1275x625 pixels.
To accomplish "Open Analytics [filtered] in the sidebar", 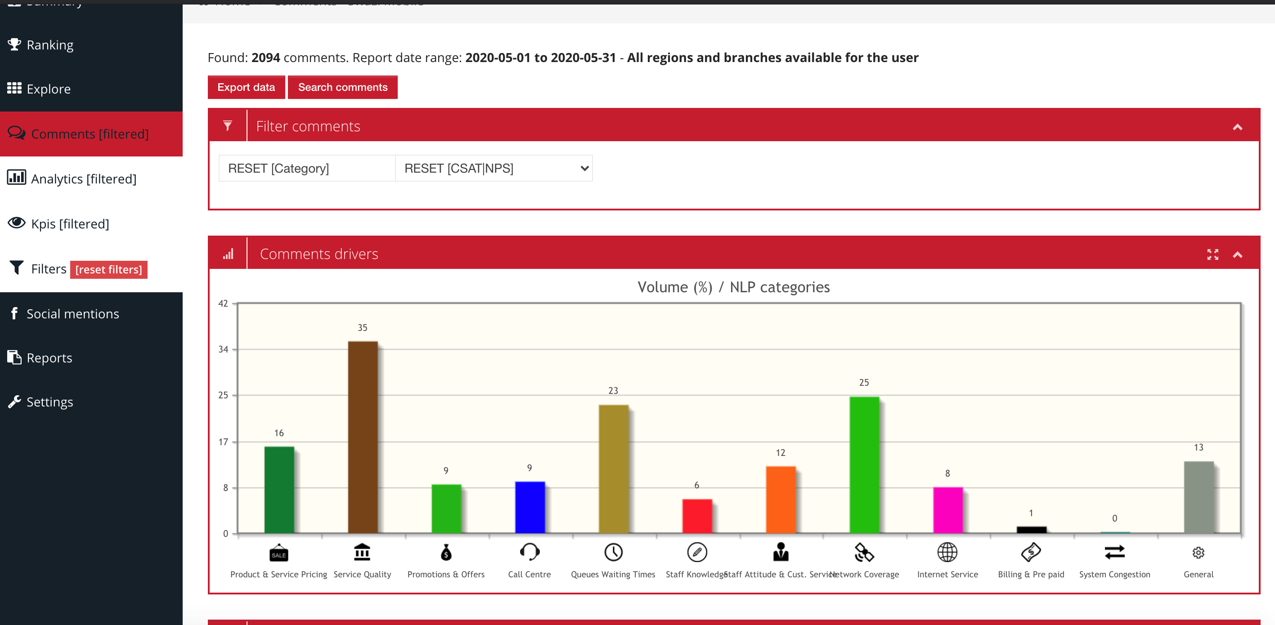I will tap(83, 179).
